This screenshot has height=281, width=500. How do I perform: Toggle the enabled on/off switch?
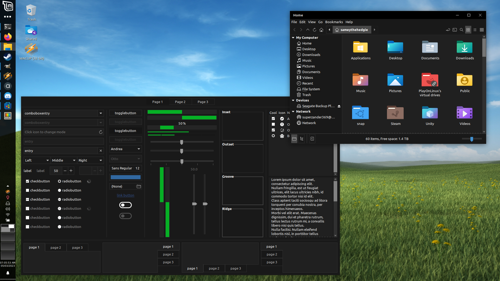[x=126, y=205]
